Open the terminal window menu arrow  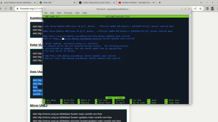click(45, 9)
